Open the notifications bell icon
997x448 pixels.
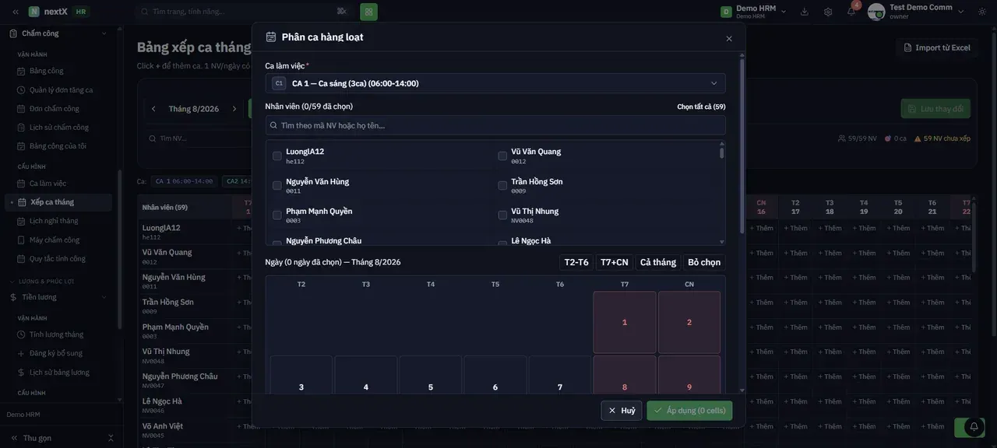[851, 11]
